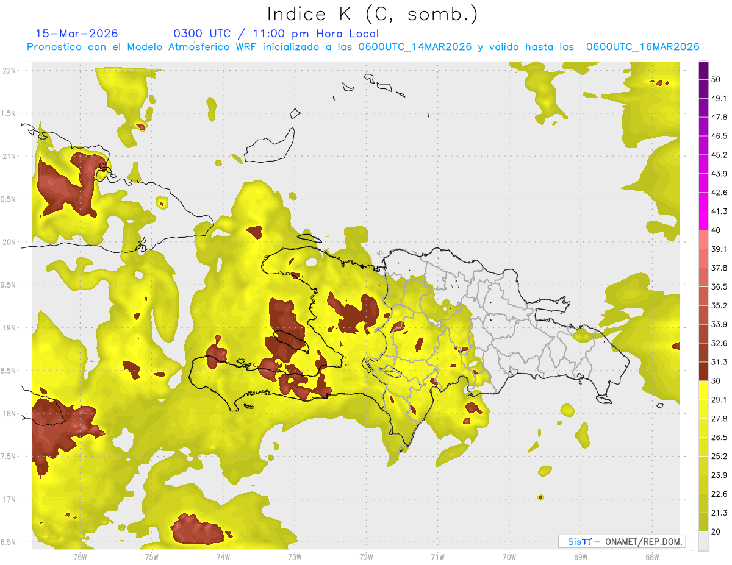Click colorbar label '35.2'
Image resolution: width=732 pixels, height=565 pixels.
coord(720,305)
